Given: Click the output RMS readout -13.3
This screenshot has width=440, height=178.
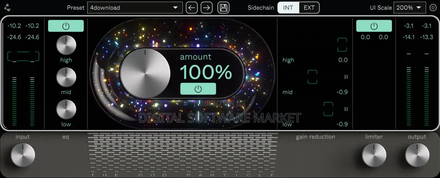Looking at the screenshot, I should tap(427, 37).
